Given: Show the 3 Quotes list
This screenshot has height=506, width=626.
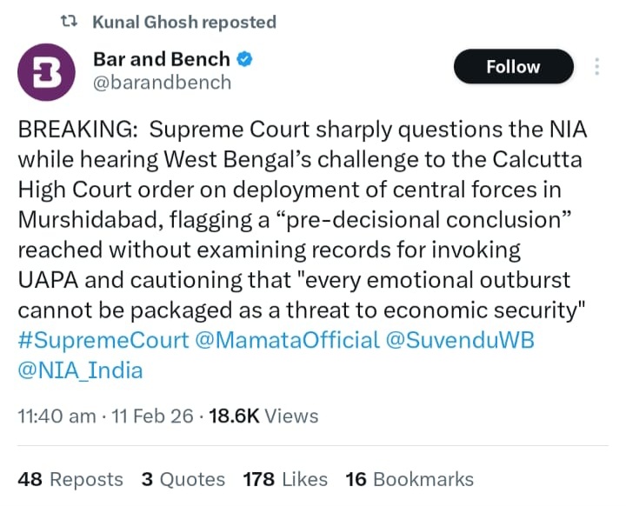Looking at the screenshot, I should tap(183, 479).
